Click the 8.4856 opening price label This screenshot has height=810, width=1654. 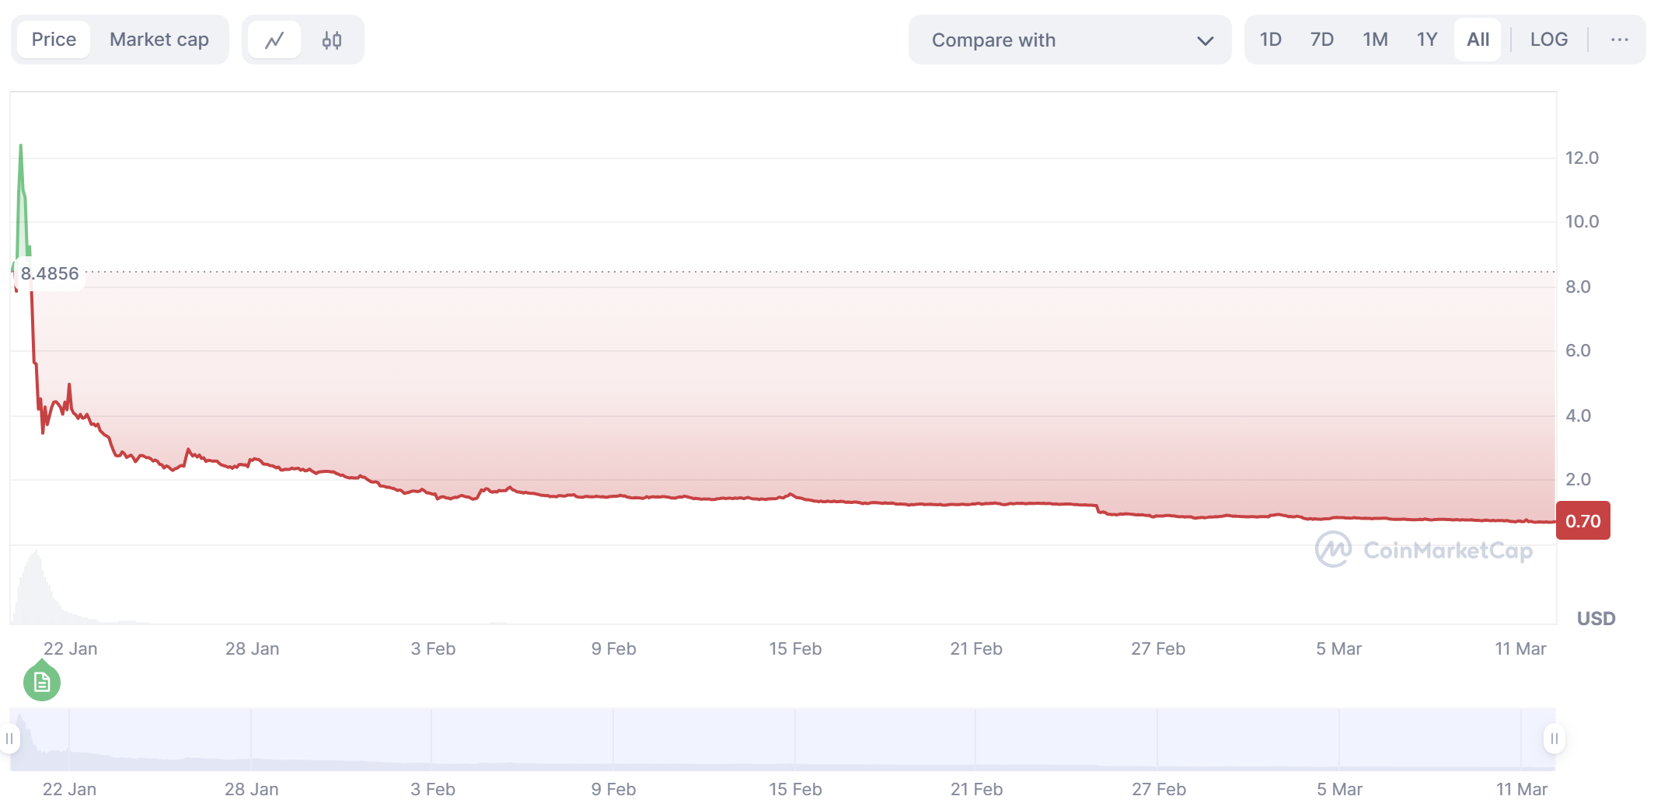50,274
